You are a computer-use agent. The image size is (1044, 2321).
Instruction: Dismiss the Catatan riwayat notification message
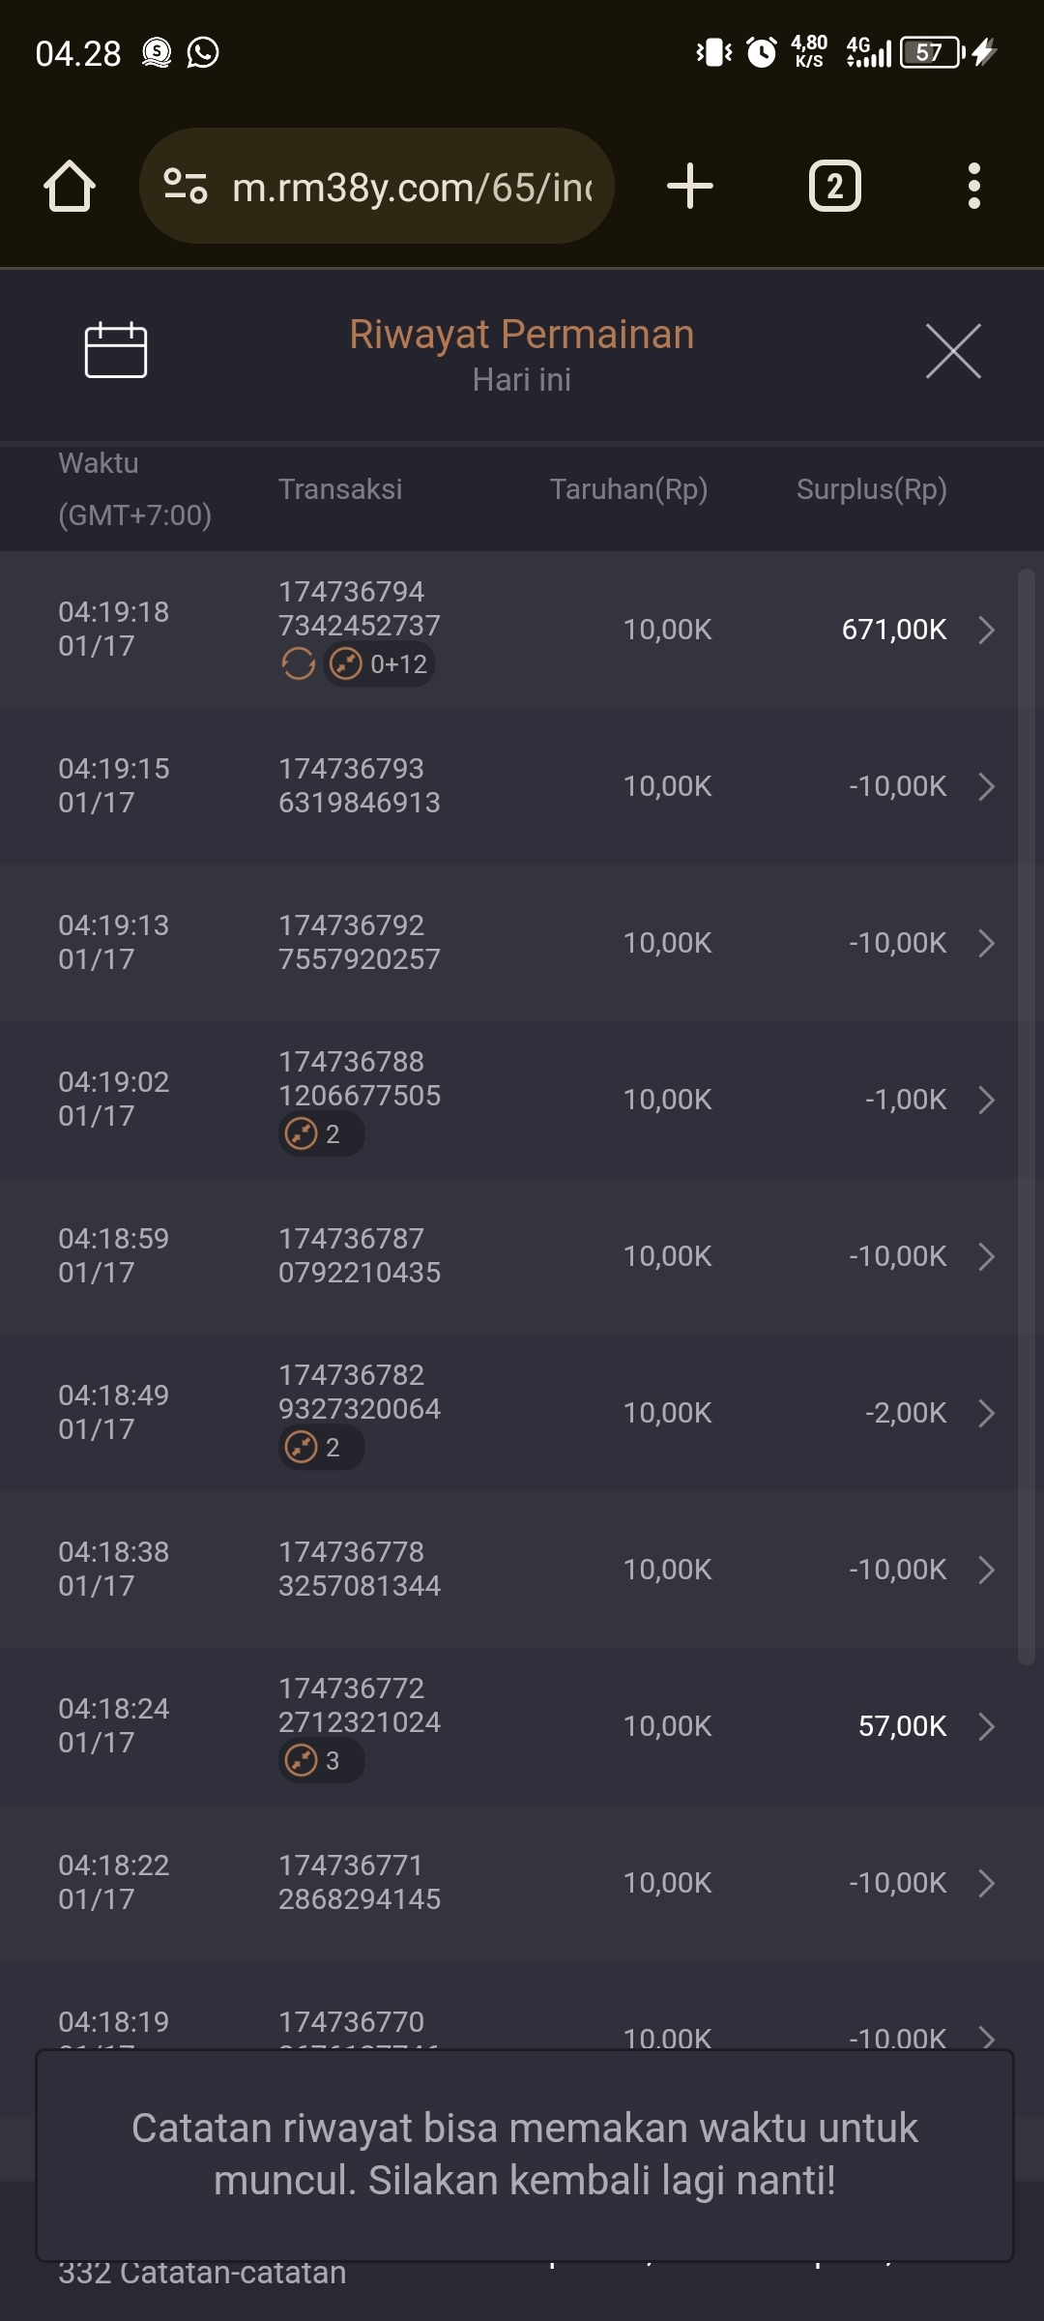(x=524, y=2155)
